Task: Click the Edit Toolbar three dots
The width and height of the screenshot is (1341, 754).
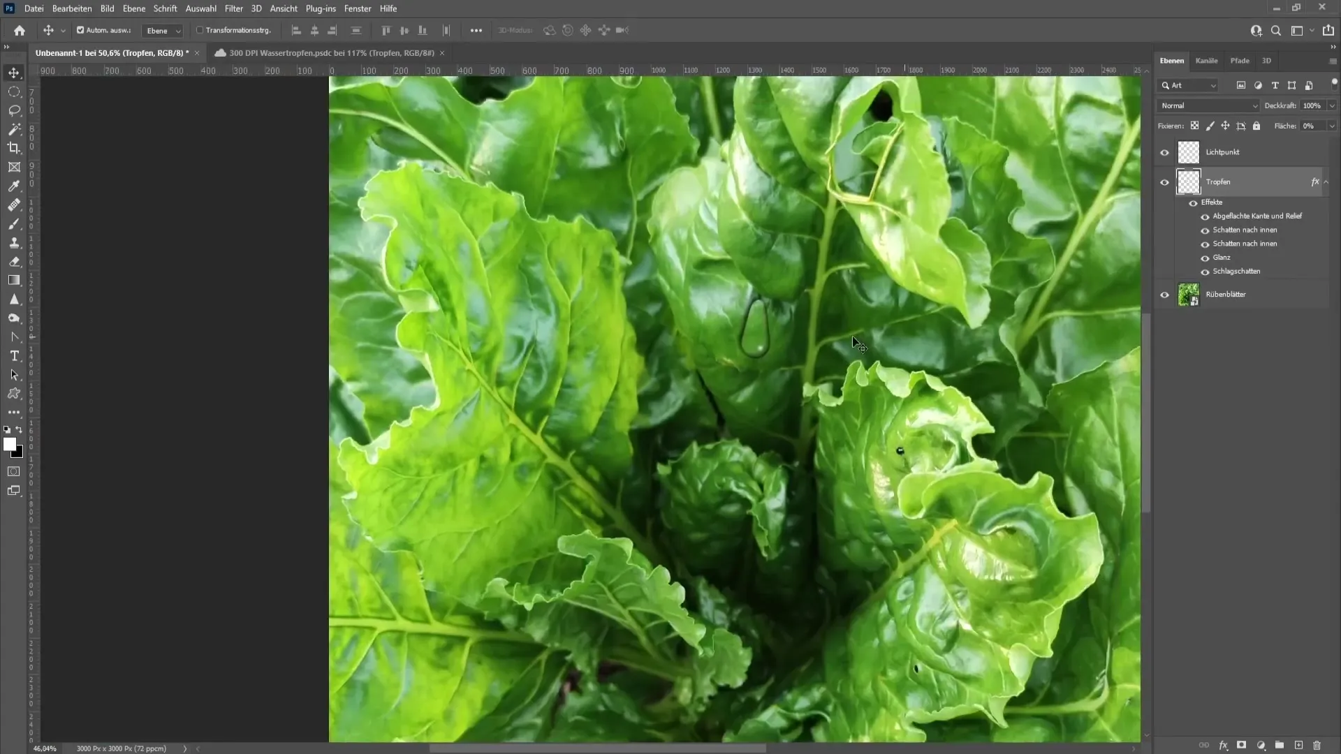Action: pos(14,413)
